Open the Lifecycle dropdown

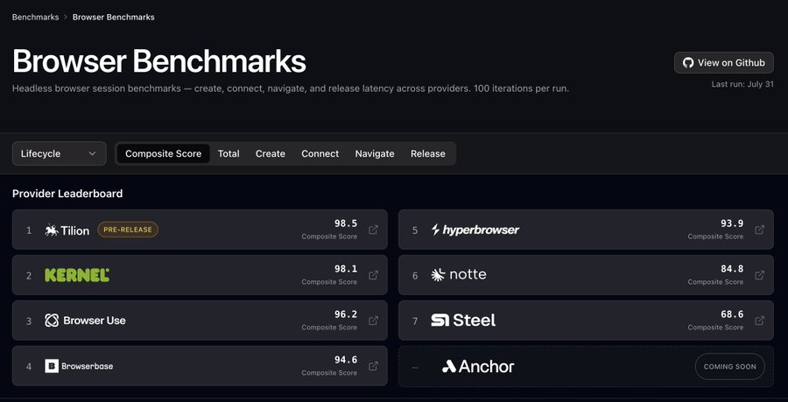coord(59,154)
